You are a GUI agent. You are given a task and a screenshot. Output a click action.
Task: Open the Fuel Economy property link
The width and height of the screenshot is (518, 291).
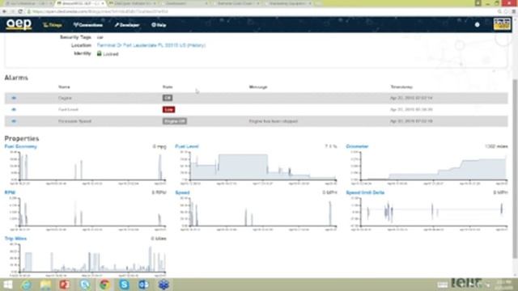pos(20,146)
